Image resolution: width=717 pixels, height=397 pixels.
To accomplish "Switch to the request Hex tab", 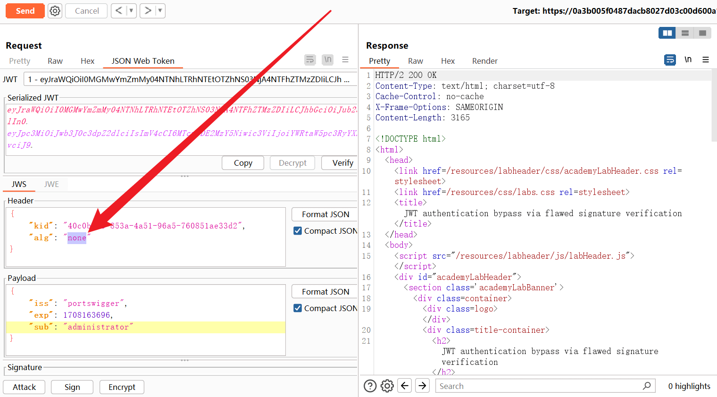I will tap(87, 61).
